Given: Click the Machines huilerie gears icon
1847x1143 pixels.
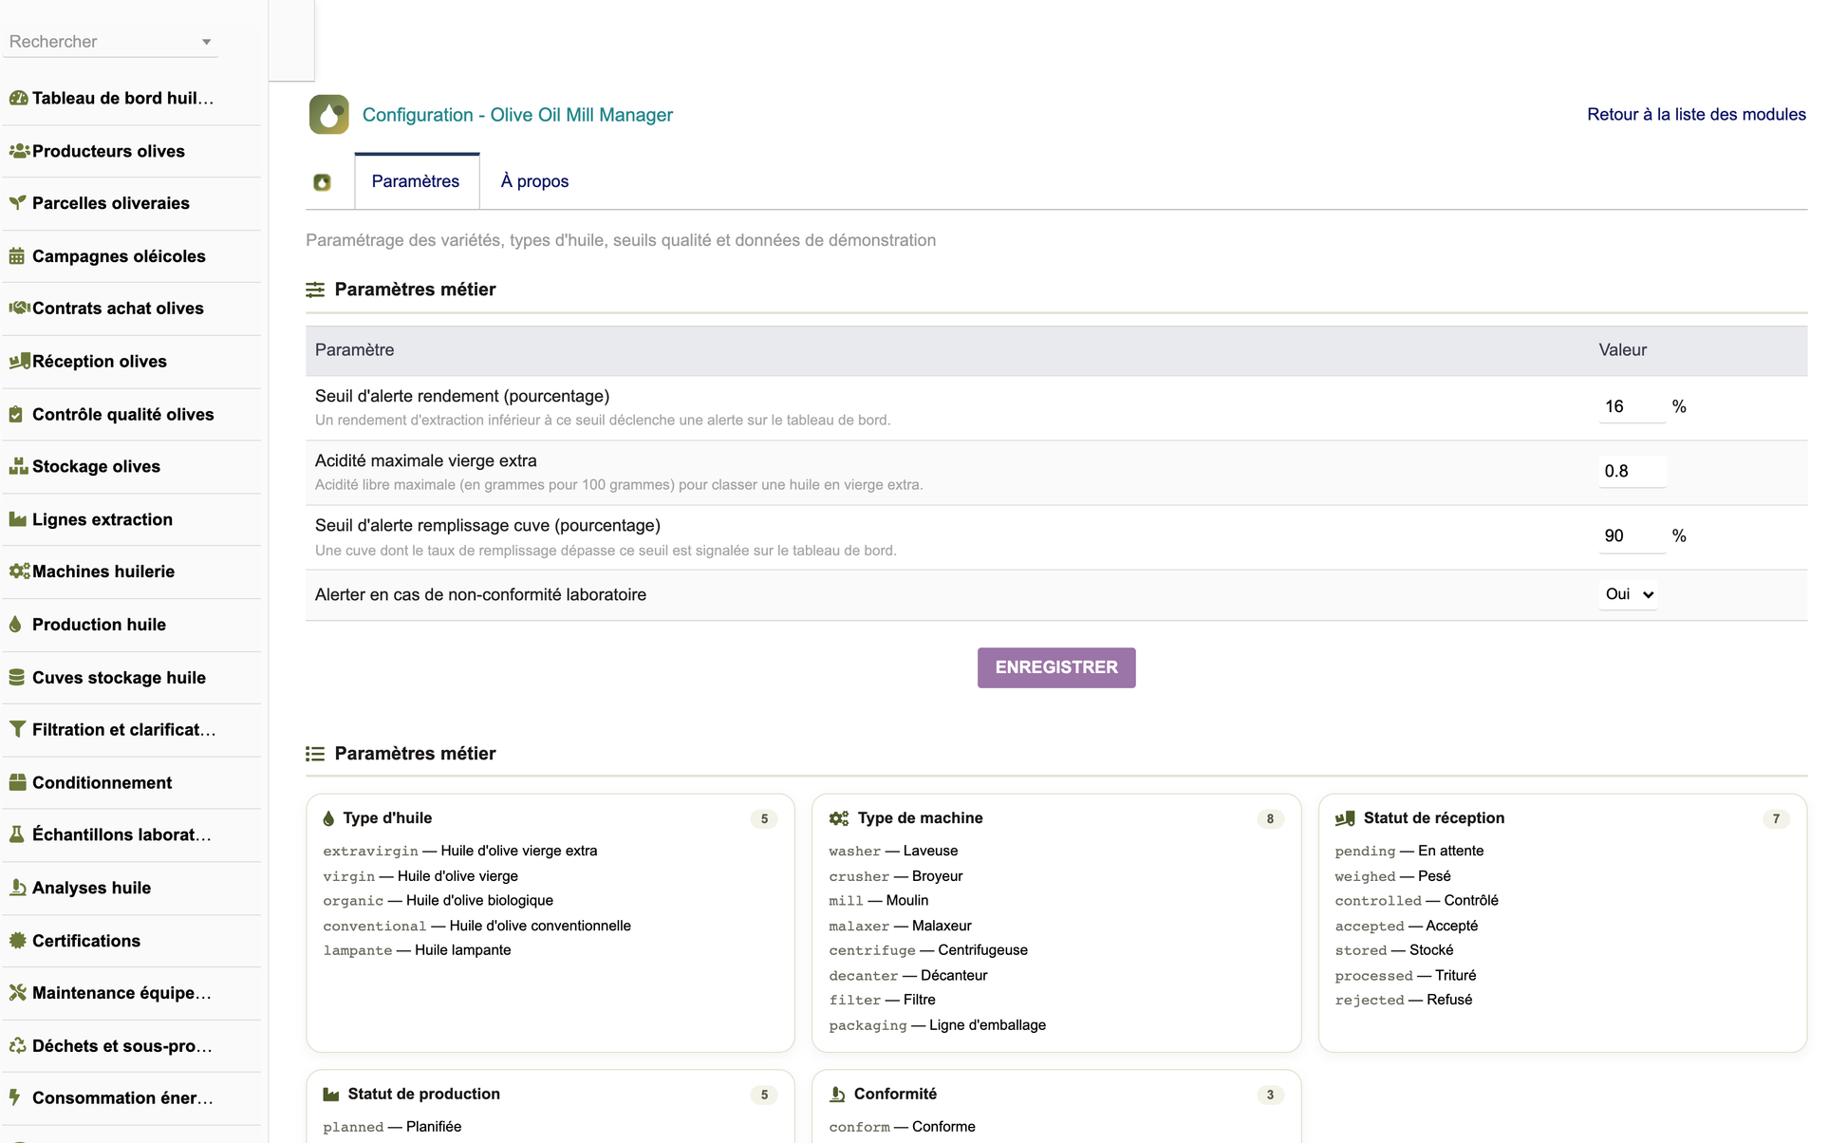Looking at the screenshot, I should [x=18, y=571].
